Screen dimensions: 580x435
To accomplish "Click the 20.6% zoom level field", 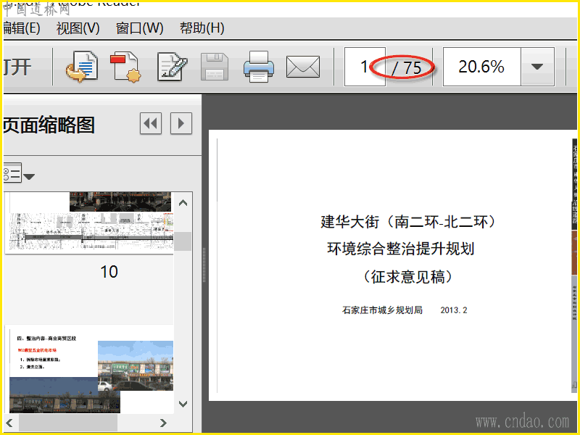I will (481, 67).
